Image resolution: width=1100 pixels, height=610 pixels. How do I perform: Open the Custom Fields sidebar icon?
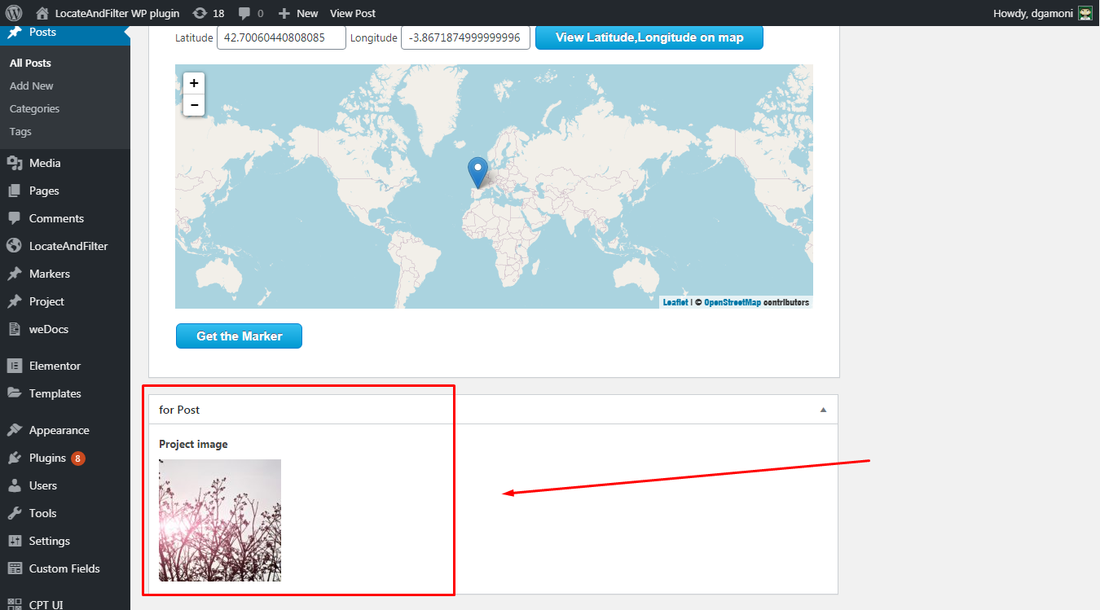15,568
